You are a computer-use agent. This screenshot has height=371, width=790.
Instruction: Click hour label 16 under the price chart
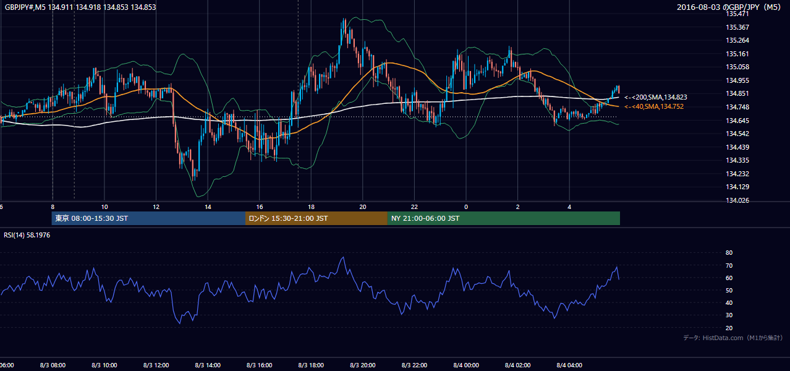point(260,207)
